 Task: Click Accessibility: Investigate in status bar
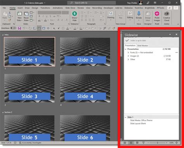click(x=30, y=143)
